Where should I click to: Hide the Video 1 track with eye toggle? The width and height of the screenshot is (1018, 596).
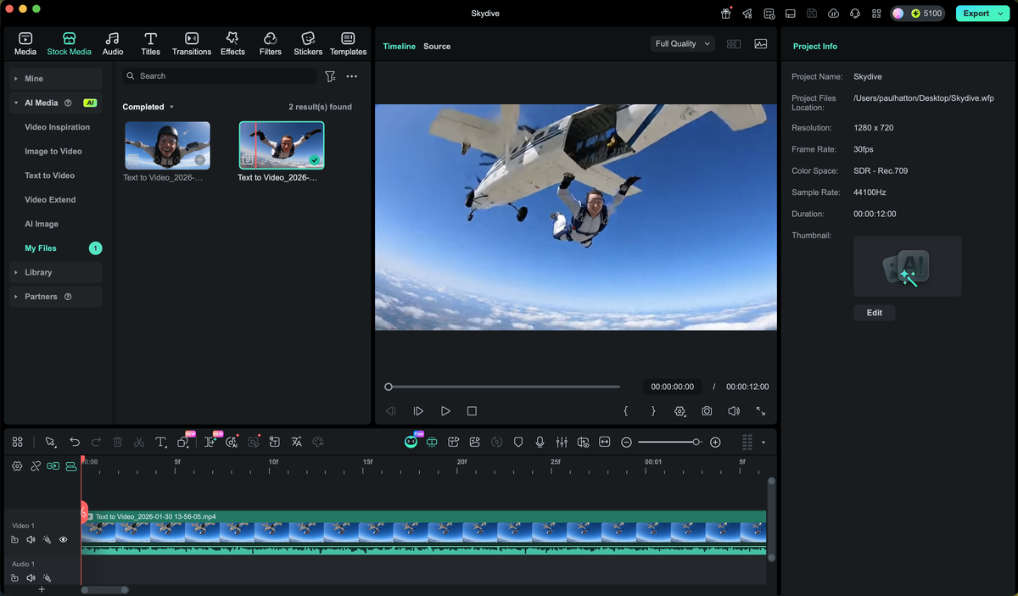point(63,539)
